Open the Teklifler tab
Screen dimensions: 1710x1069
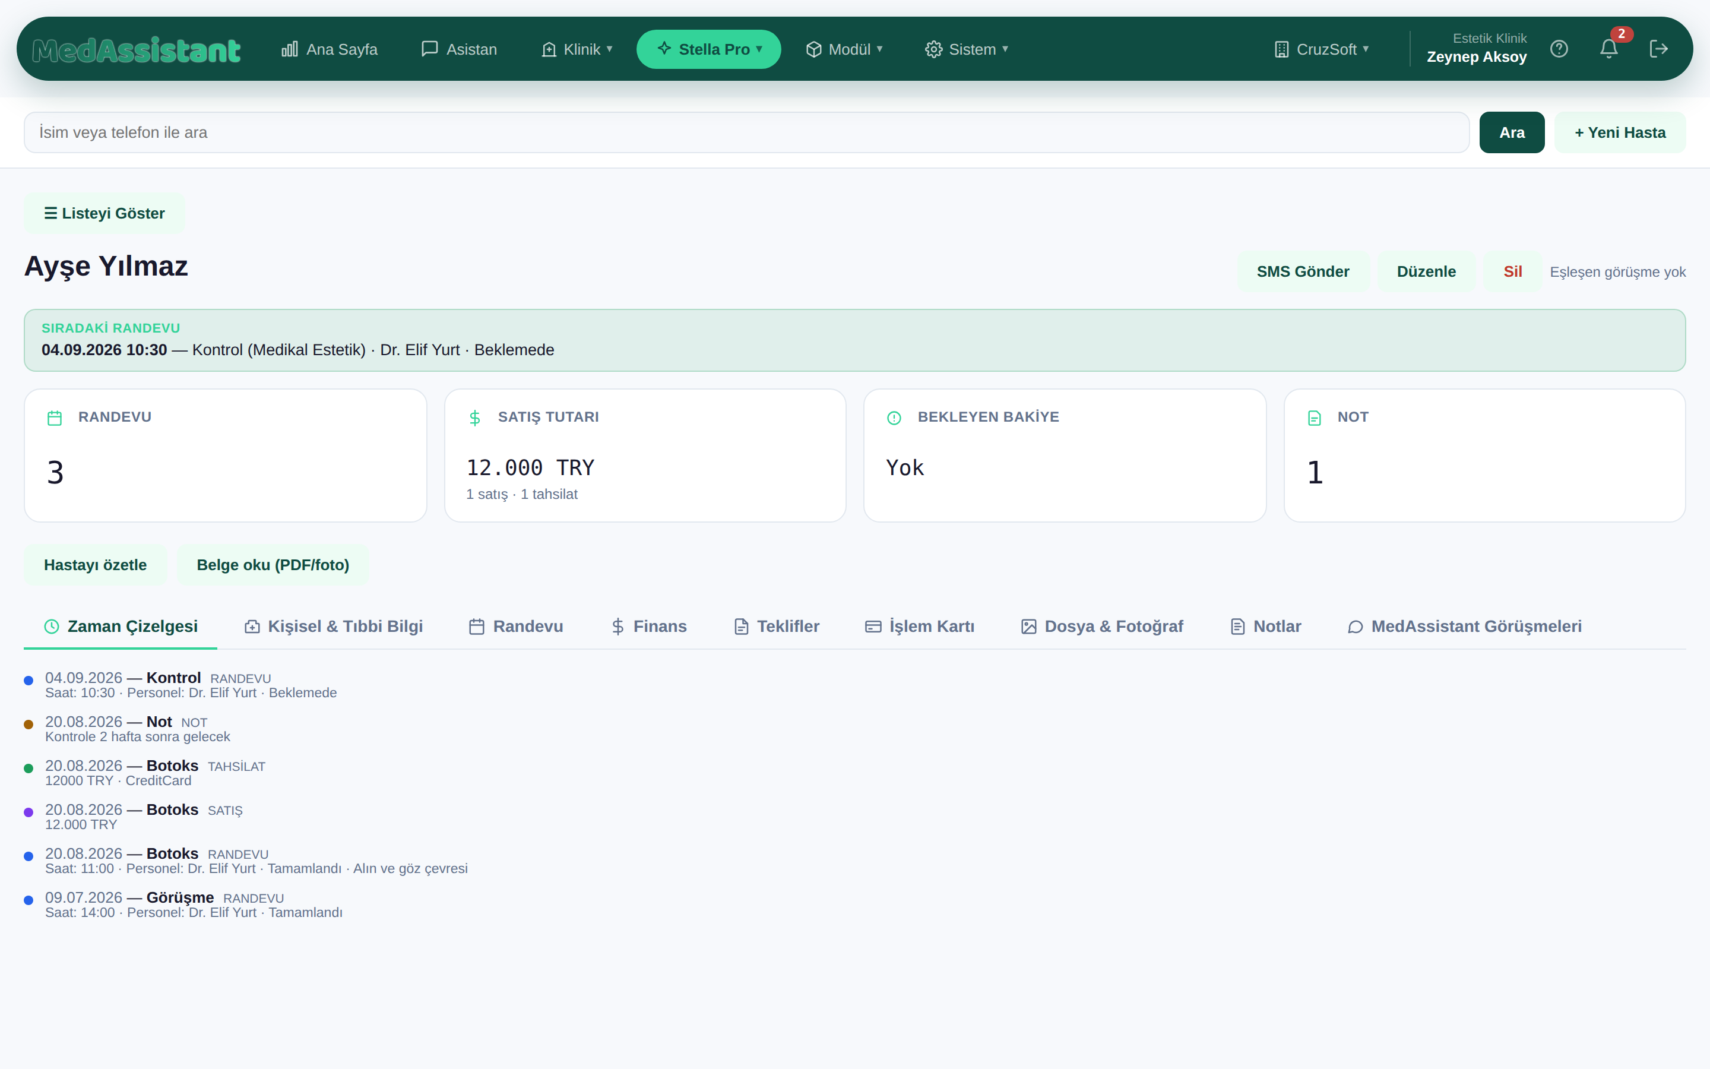tap(777, 627)
